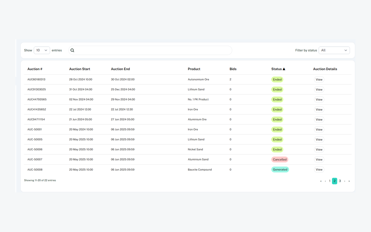This screenshot has height=232, width=371.
Task: Click inside the search input field
Action: click(x=150, y=50)
